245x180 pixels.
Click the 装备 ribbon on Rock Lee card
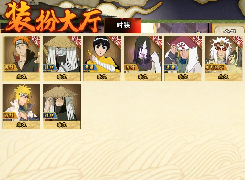click(117, 41)
